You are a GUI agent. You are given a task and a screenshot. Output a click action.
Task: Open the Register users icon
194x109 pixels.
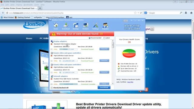(x=105, y=26)
